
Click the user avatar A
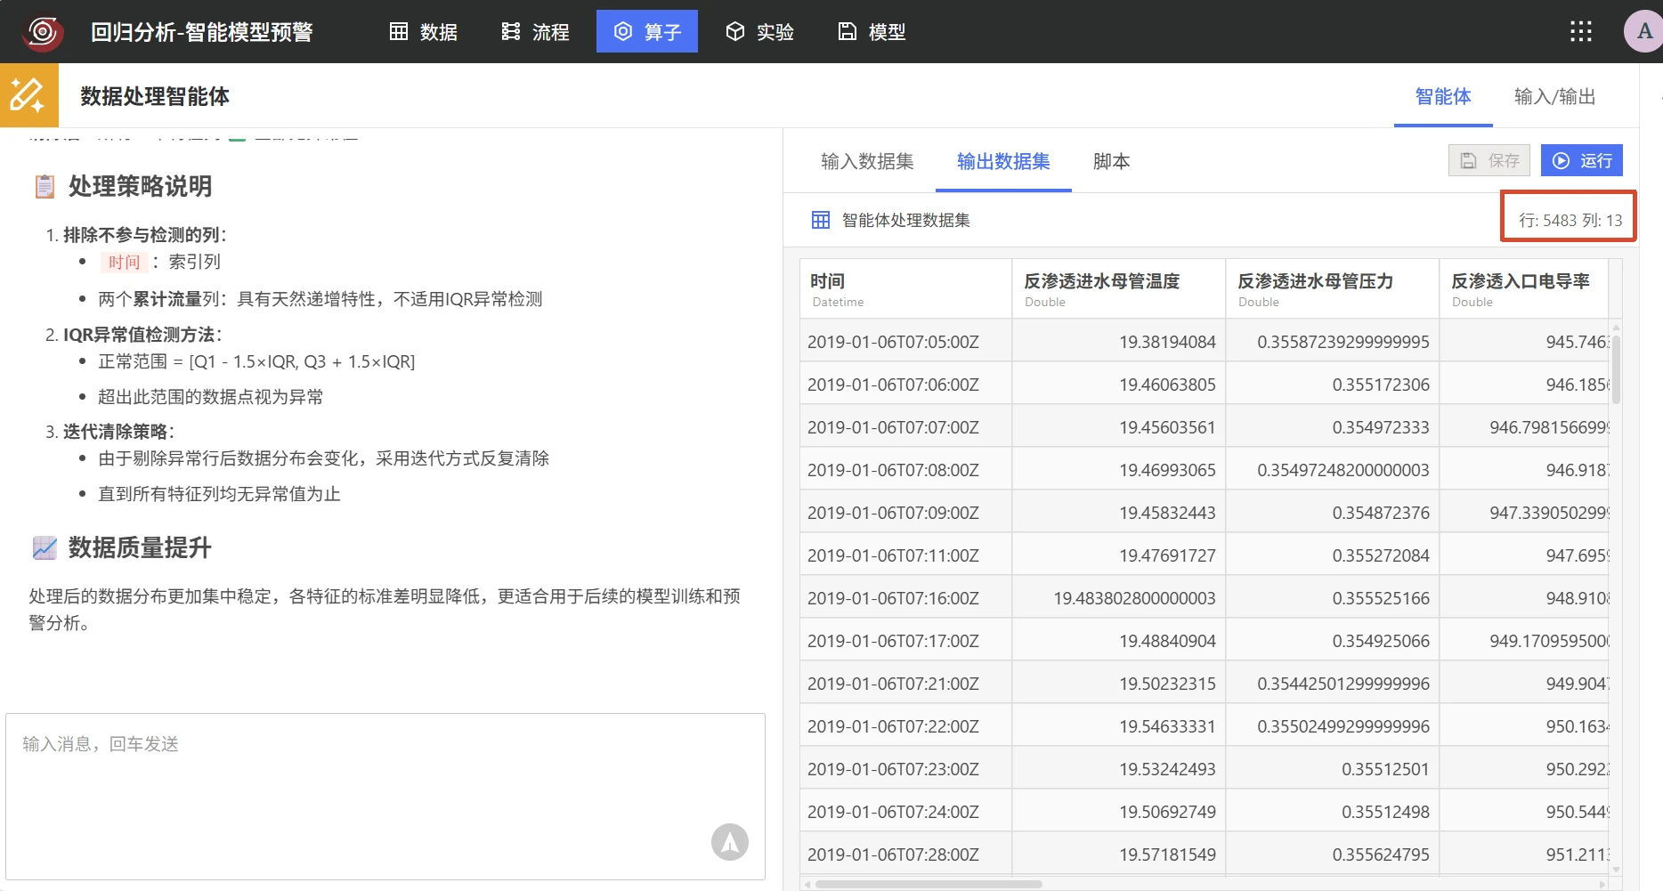[x=1643, y=31]
